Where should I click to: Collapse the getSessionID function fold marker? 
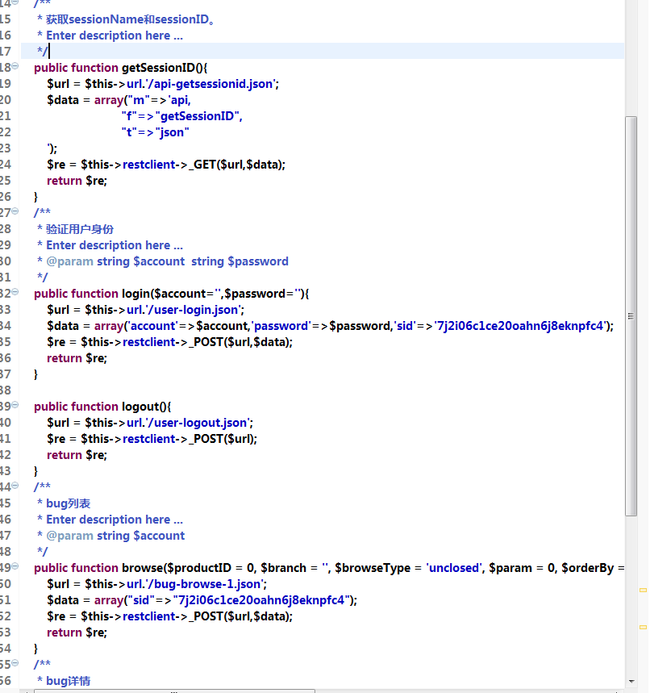coord(15,66)
